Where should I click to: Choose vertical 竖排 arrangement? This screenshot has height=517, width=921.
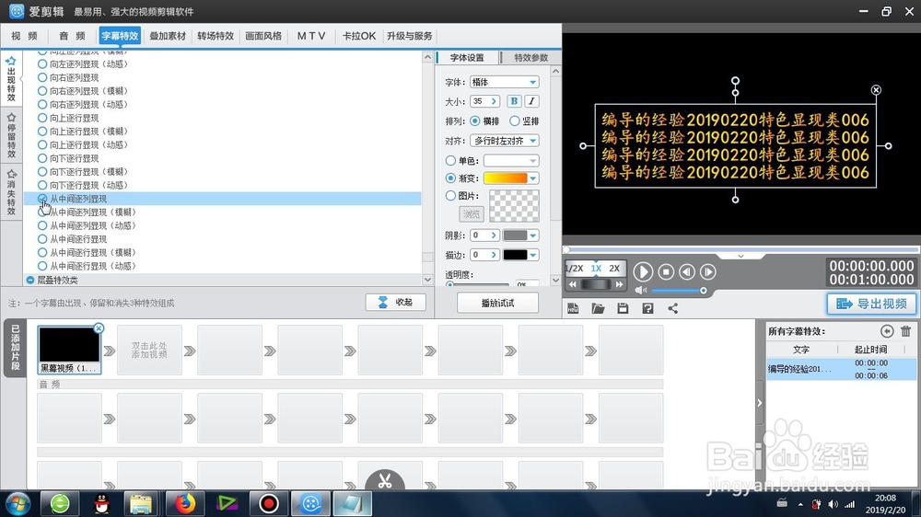pyautogui.click(x=515, y=121)
